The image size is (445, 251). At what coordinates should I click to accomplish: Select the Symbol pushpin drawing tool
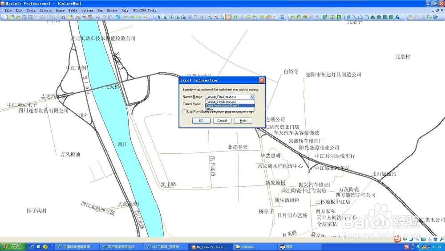[348, 17]
